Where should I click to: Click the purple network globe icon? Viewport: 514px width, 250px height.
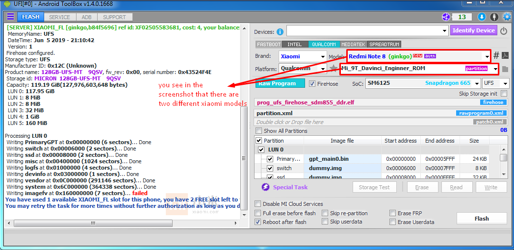pyautogui.click(x=446, y=17)
